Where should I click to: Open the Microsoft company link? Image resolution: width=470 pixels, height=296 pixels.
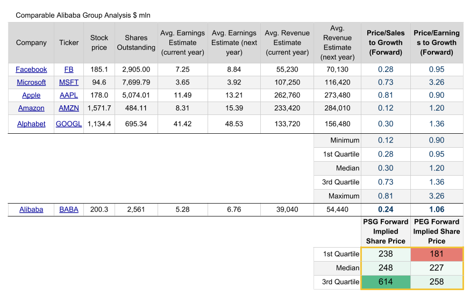pos(31,82)
